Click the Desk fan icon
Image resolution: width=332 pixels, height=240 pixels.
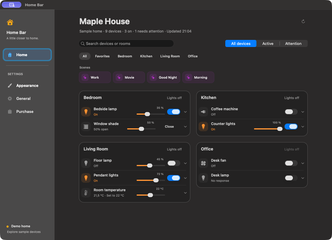[x=203, y=163]
